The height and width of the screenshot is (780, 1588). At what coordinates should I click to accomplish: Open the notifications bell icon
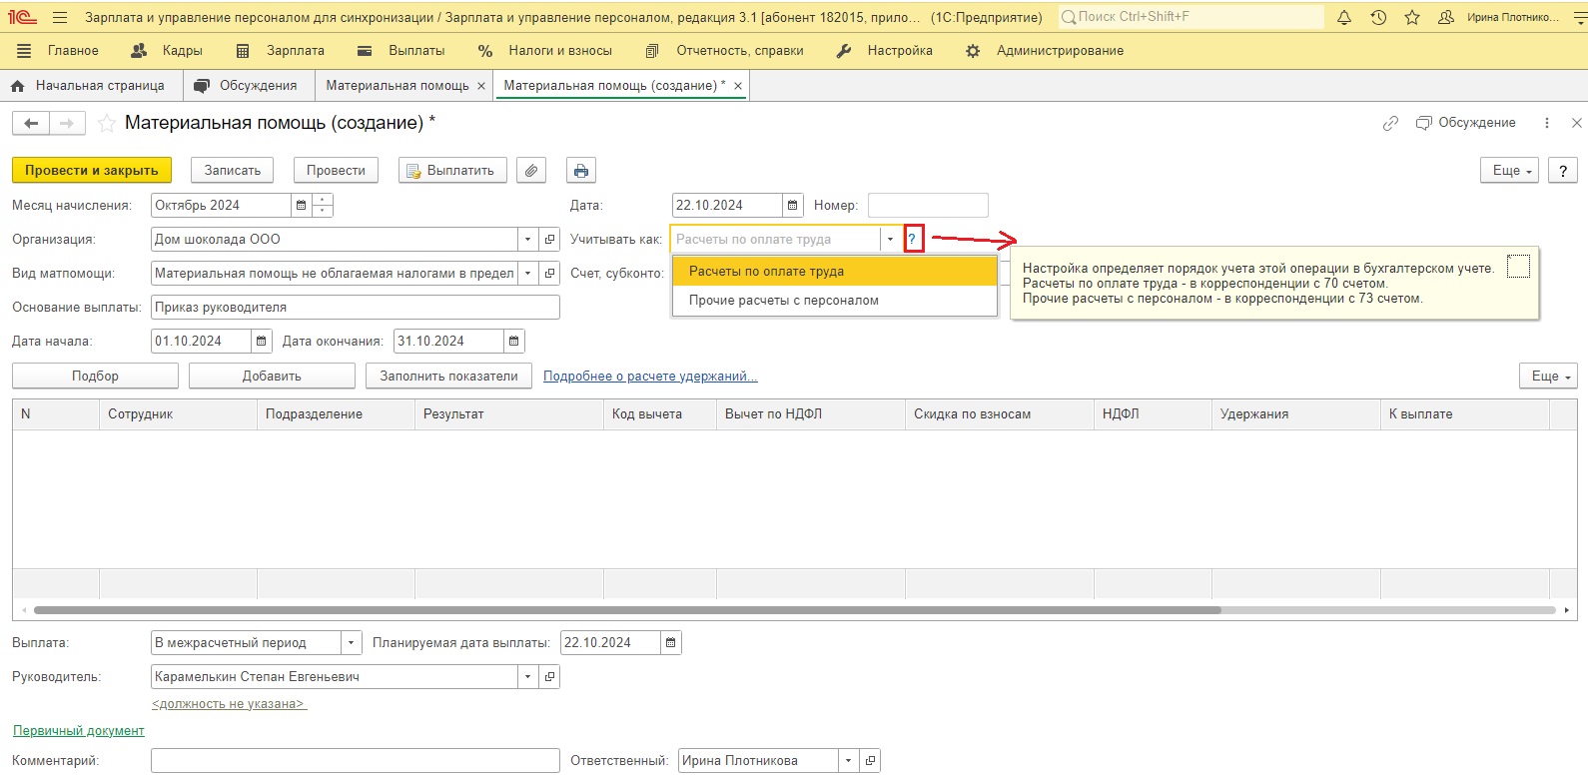click(x=1344, y=17)
